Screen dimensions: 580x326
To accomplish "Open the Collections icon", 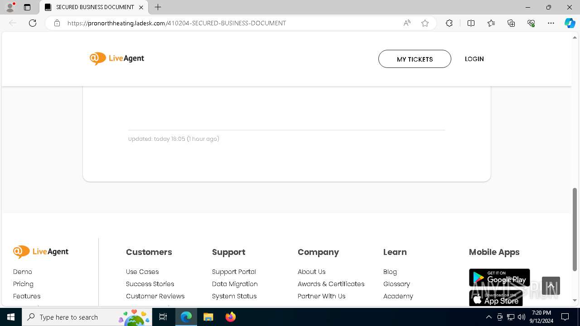I will coord(511,23).
